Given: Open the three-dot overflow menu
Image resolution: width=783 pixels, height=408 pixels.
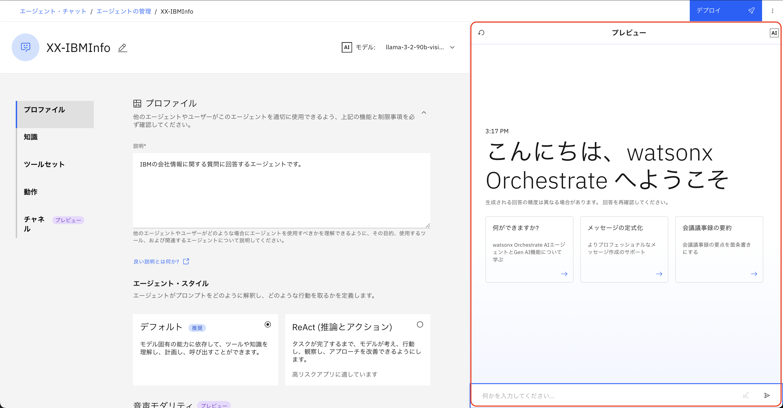Looking at the screenshot, I should point(772,11).
